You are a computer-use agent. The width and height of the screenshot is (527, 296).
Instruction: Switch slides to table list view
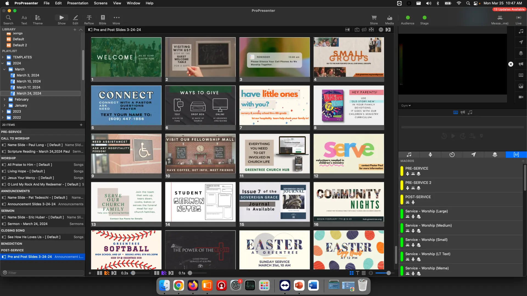point(364,273)
